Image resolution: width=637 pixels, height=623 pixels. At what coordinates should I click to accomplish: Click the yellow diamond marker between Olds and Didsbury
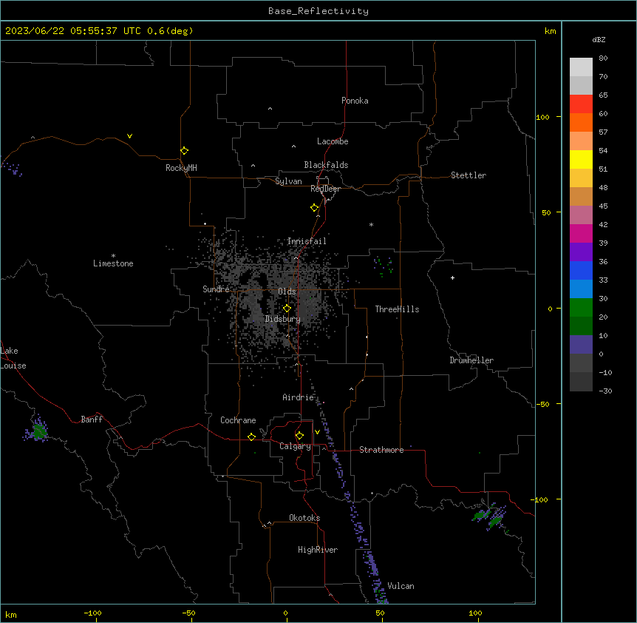click(287, 309)
